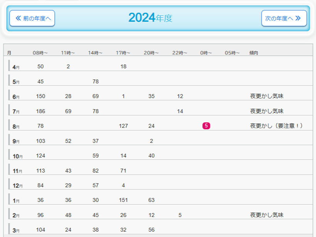The height and width of the screenshot is (237, 316).
Task: Click 夜更かし気味 label in June row
Action: [x=267, y=96]
